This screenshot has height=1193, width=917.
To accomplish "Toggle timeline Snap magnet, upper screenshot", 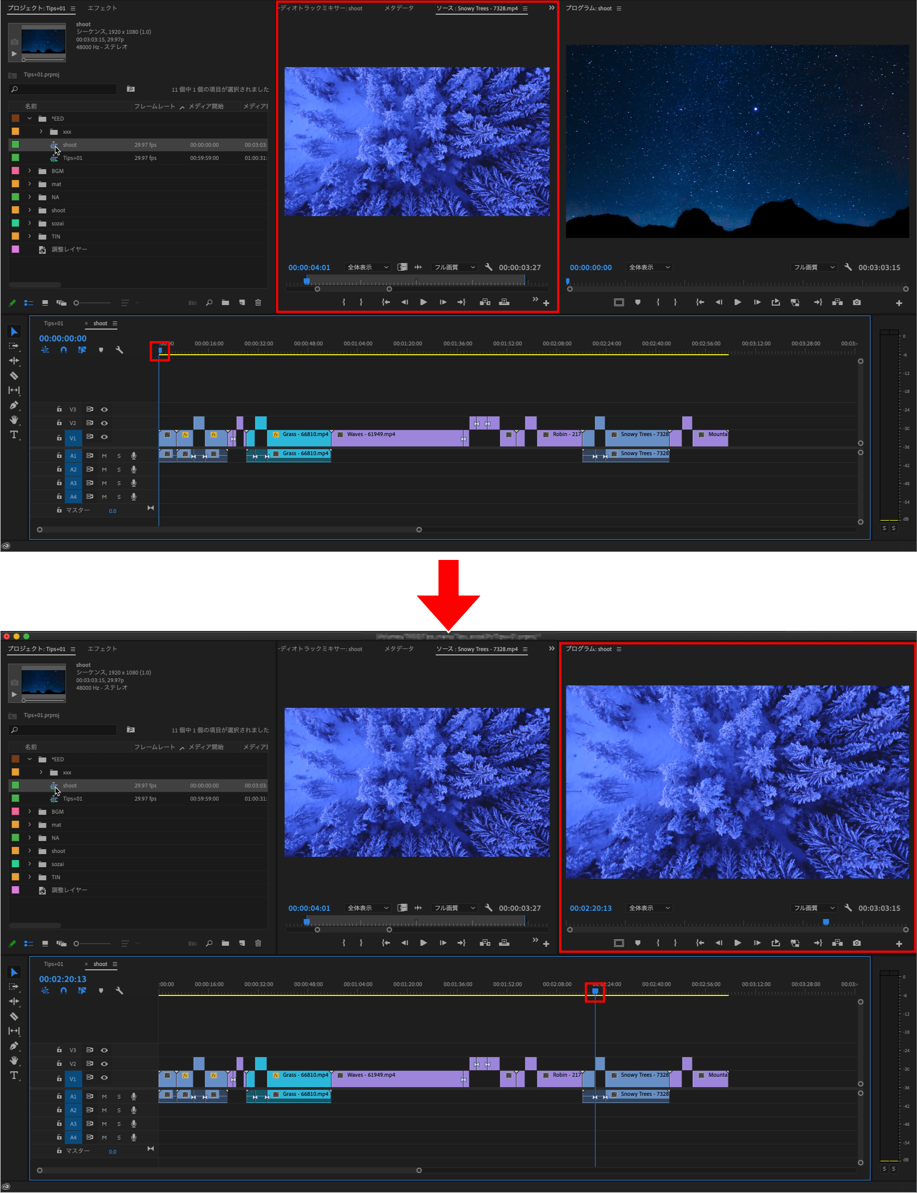I will pyautogui.click(x=64, y=350).
